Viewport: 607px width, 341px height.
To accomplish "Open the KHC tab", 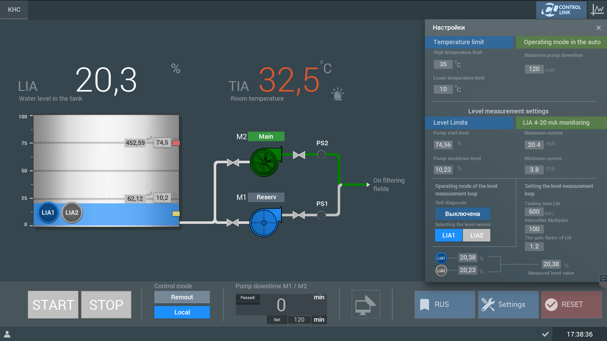I will pyautogui.click(x=14, y=9).
